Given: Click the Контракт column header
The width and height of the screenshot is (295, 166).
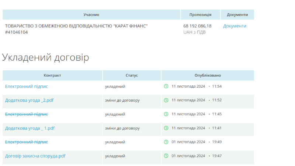Looking at the screenshot, I should pos(52,75).
